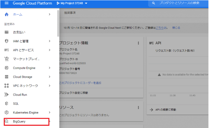Click the search magnifier icon
209x128 pixels.
[x=154, y=3]
